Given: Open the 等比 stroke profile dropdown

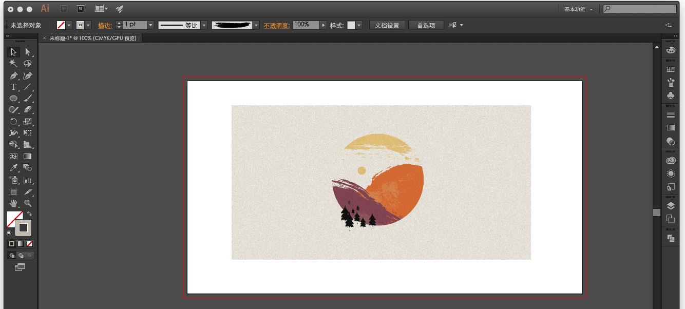Looking at the screenshot, I should point(204,25).
